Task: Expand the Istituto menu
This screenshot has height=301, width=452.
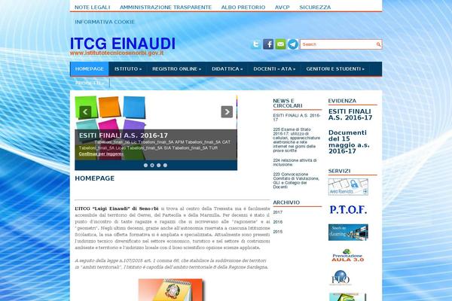Action: tap(128, 68)
